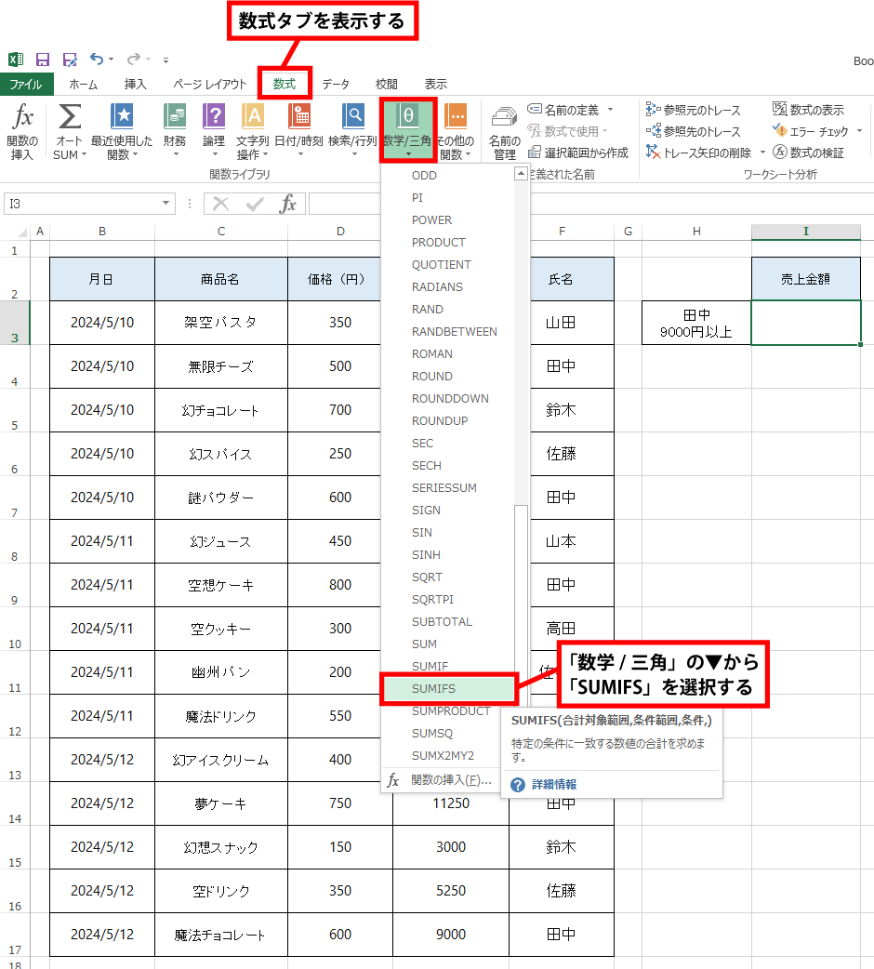This screenshot has height=969, width=874.
Task: Click the Redo arrow icon
Action: [x=133, y=59]
